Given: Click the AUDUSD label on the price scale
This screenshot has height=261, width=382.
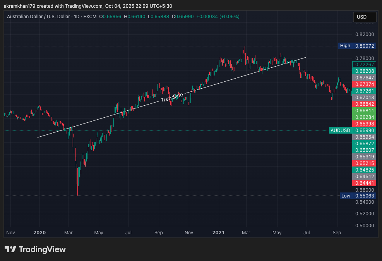Looking at the screenshot, I should click(x=340, y=130).
